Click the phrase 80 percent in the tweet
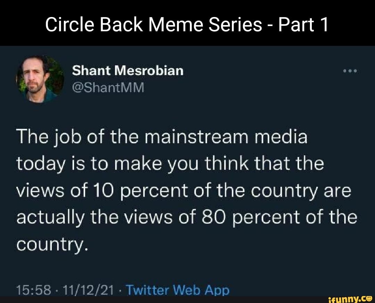 point(248,216)
